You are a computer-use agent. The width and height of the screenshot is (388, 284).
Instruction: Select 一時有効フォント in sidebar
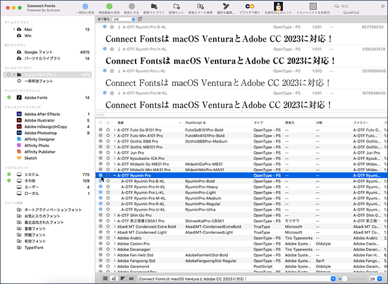[39, 81]
